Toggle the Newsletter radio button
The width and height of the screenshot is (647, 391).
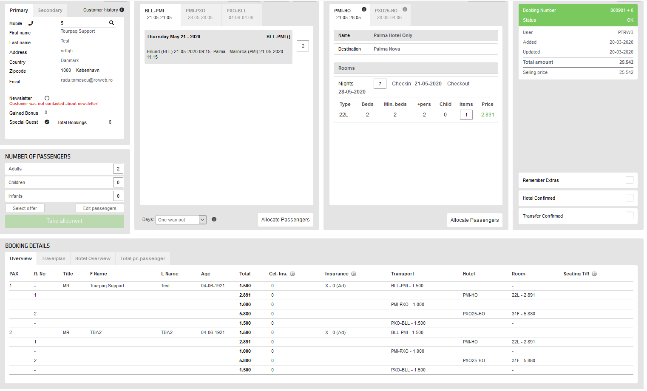[x=47, y=98]
